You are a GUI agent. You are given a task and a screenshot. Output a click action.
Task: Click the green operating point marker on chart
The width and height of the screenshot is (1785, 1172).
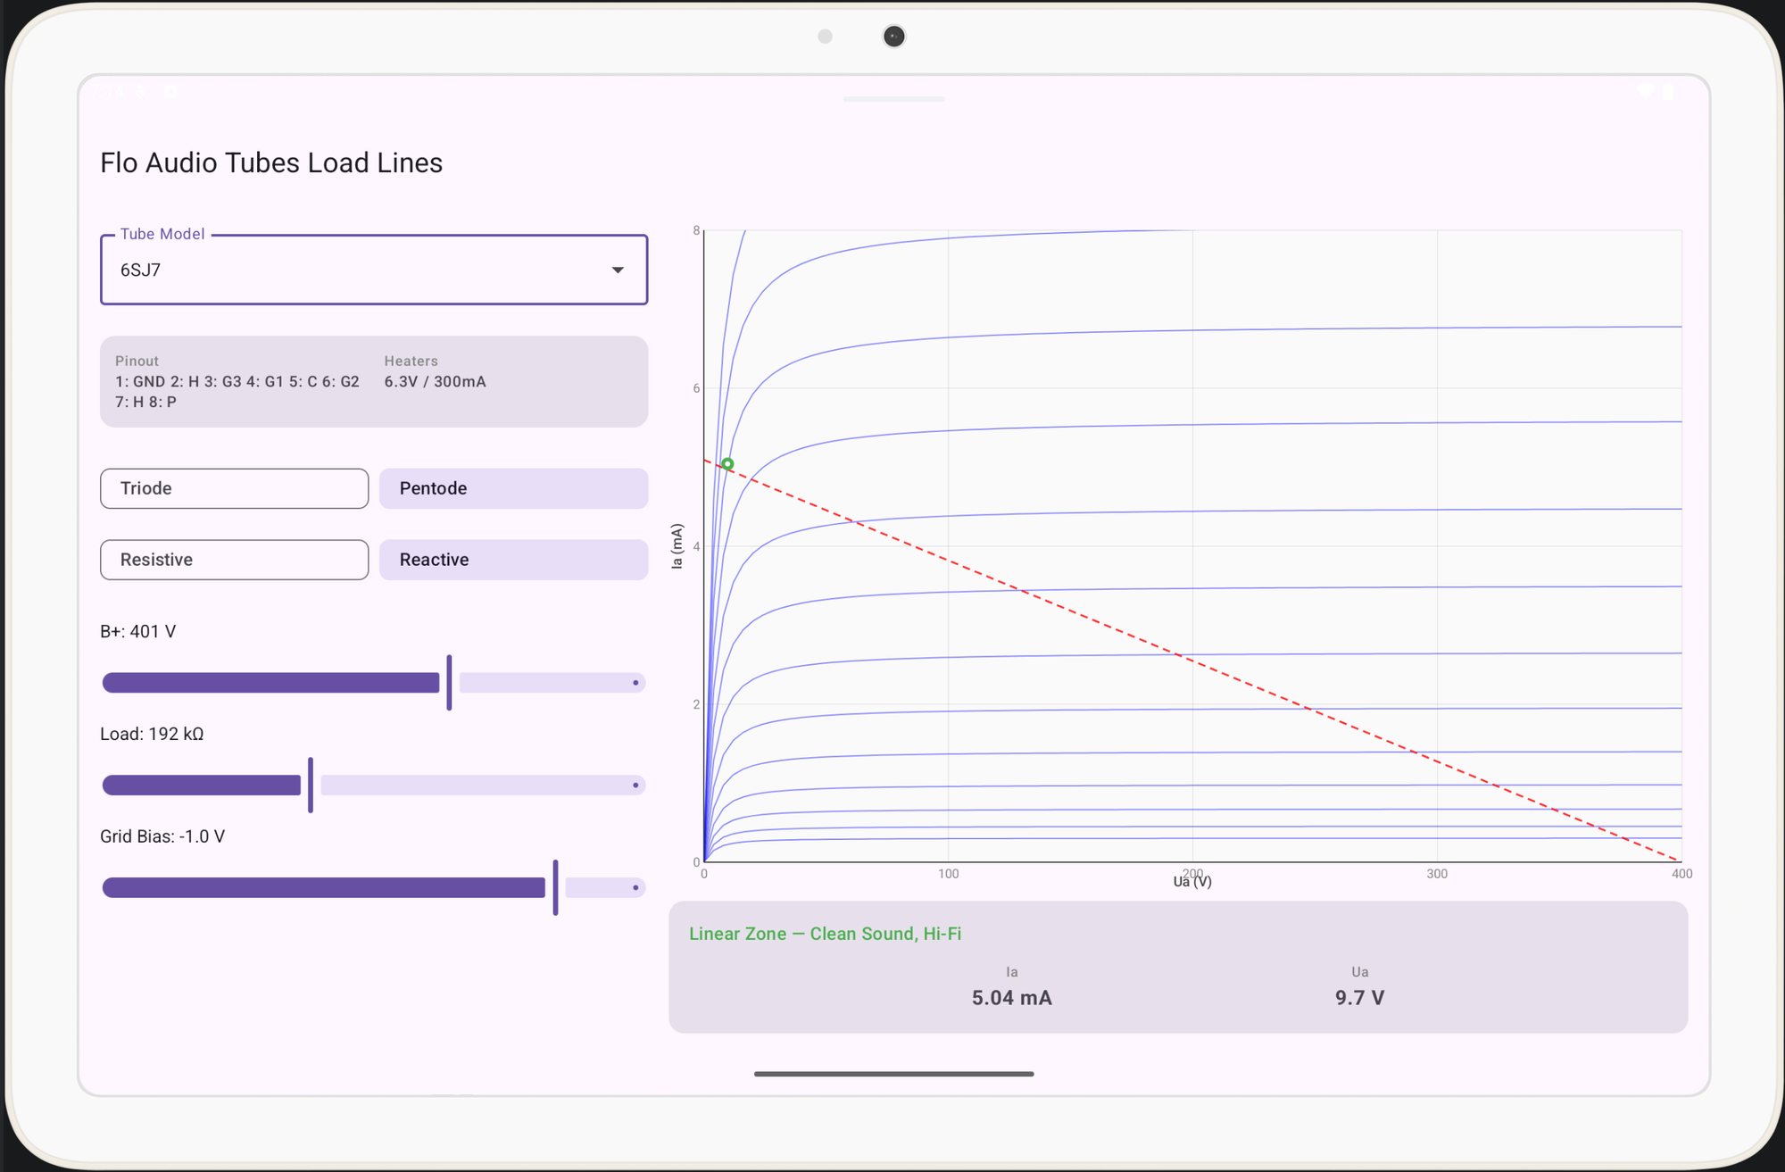(727, 464)
